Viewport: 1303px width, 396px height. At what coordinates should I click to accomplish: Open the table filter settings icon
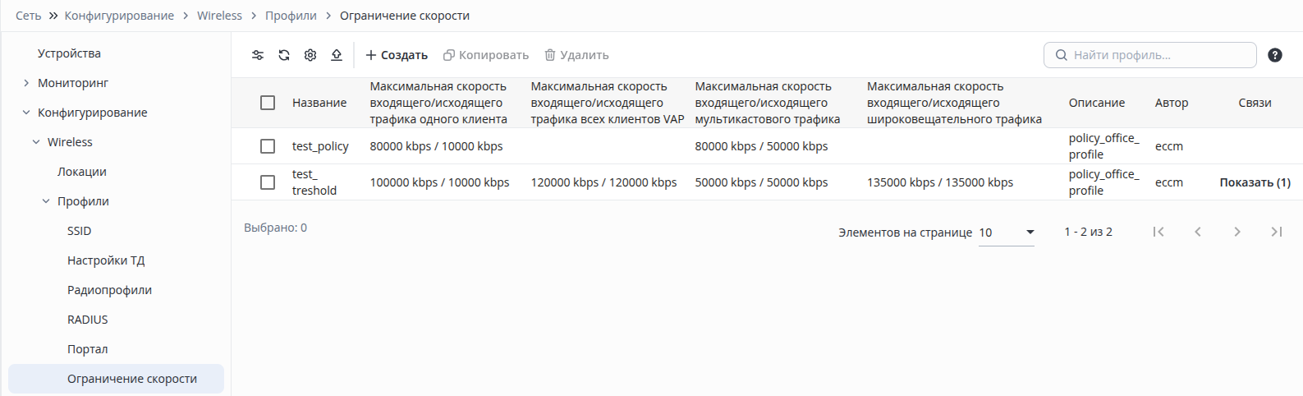(x=258, y=55)
